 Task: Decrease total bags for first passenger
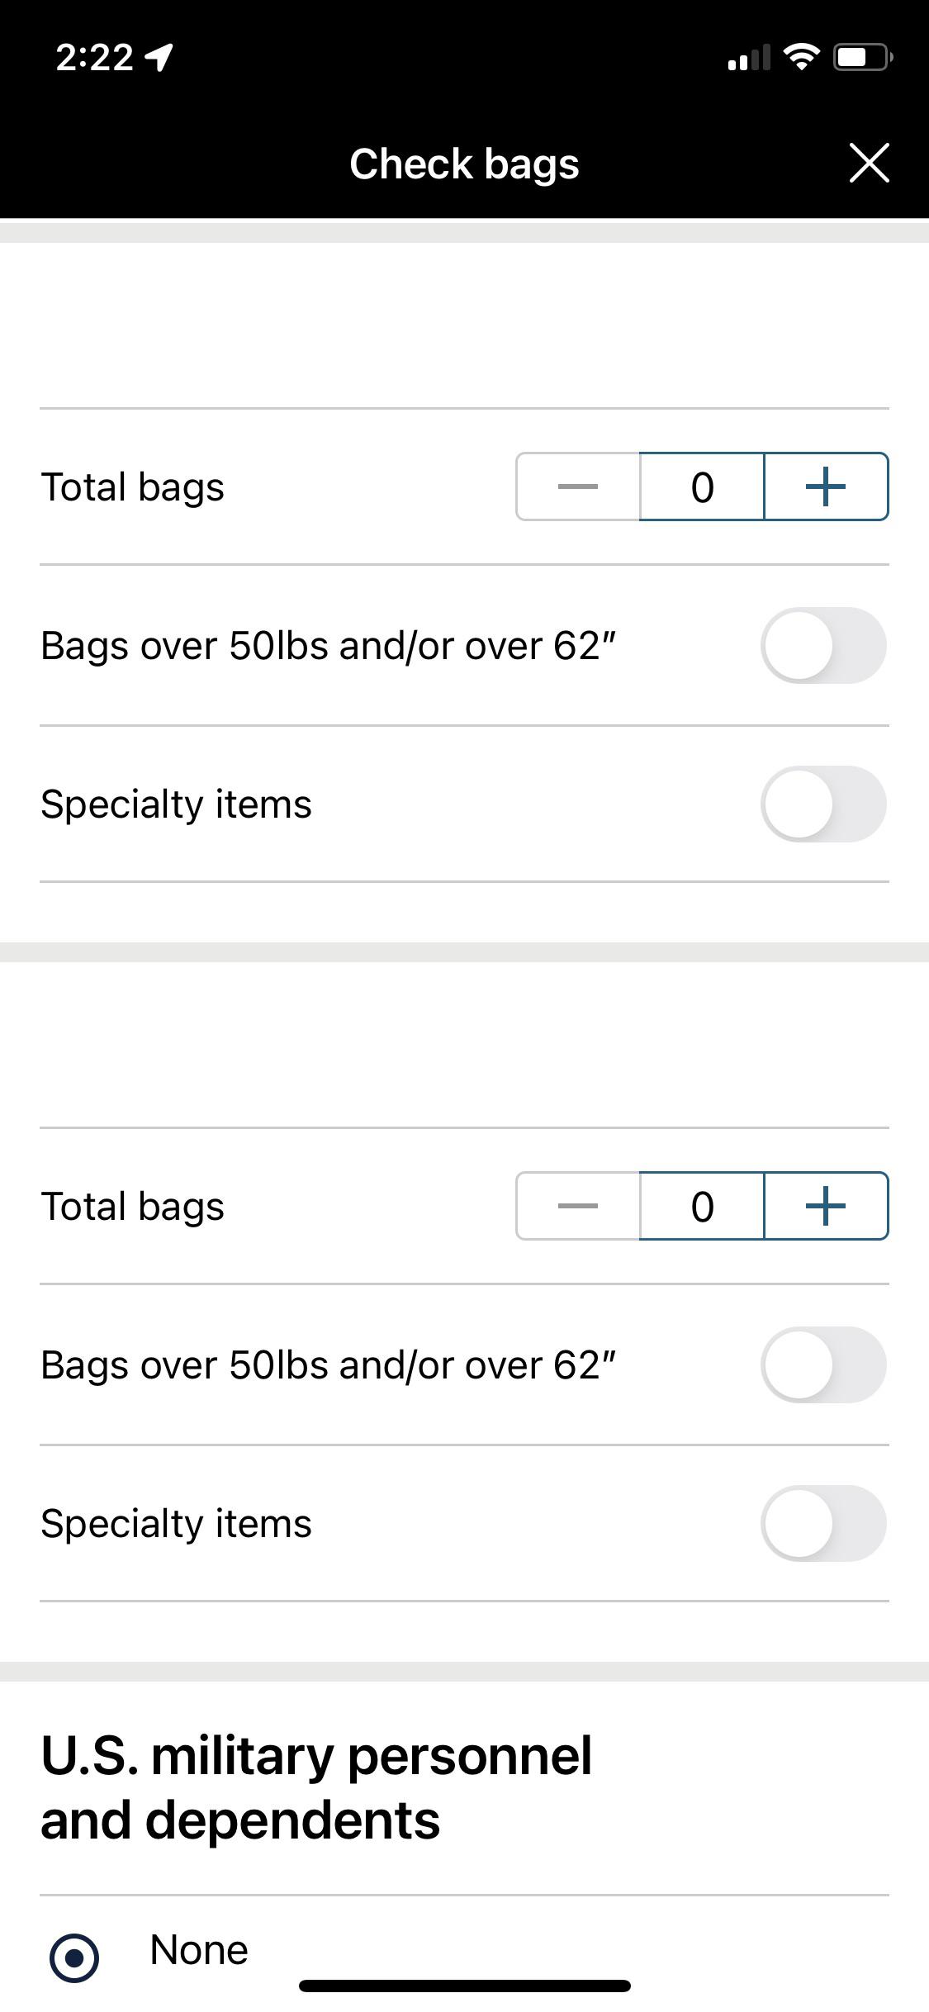(577, 486)
